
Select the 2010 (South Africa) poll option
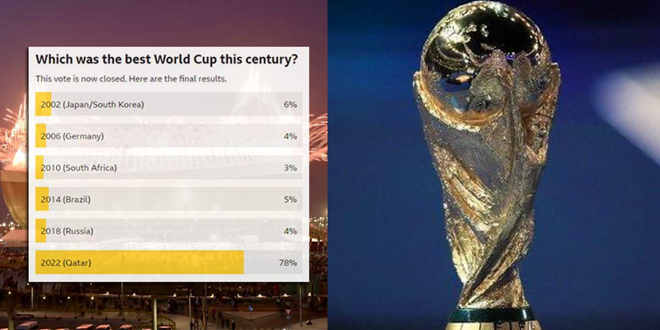coord(169,167)
